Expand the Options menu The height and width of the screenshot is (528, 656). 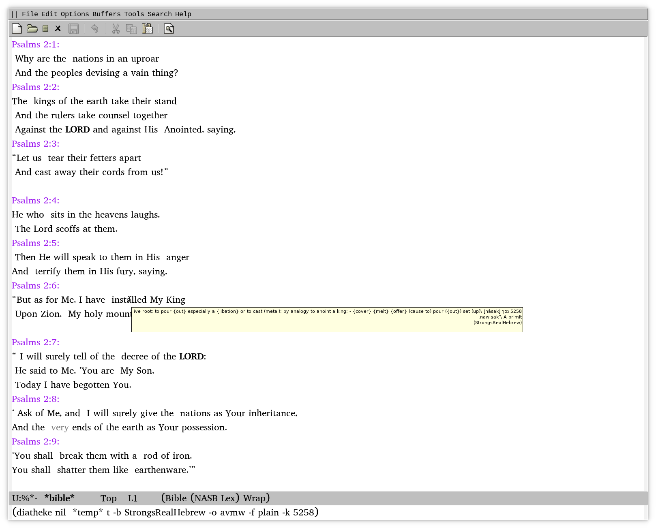75,14
